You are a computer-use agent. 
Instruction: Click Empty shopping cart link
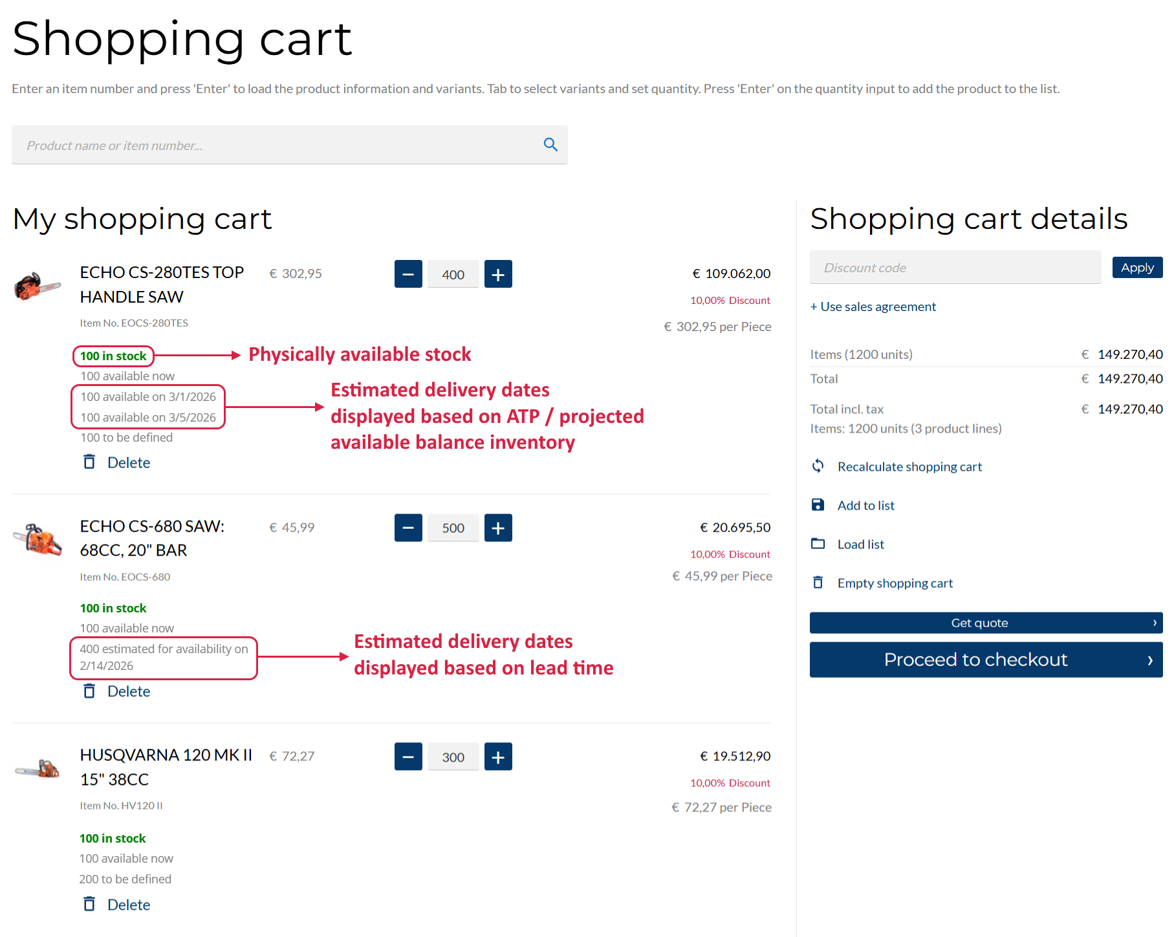coord(895,583)
